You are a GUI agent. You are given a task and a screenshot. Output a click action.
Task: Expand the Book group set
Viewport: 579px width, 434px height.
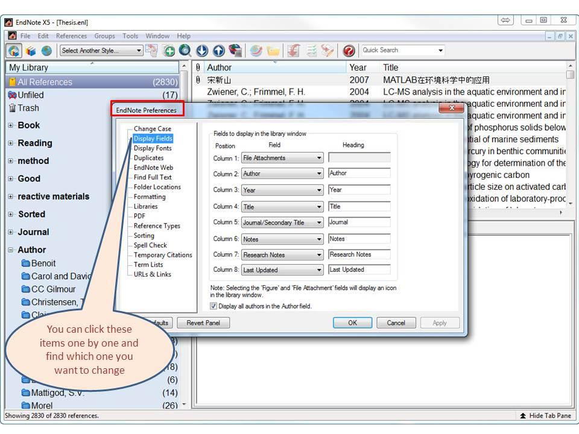(x=11, y=125)
